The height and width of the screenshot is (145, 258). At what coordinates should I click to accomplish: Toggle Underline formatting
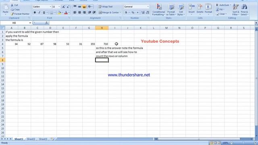[44, 12]
